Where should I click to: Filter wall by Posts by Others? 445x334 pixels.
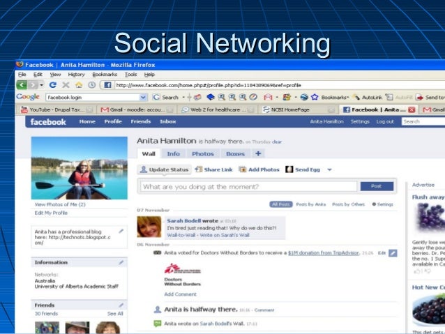coord(348,204)
